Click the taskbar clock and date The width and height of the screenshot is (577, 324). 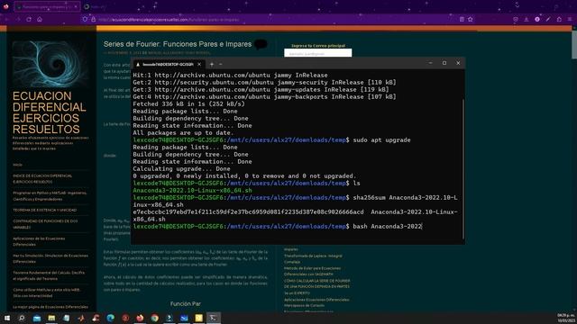pos(566,318)
